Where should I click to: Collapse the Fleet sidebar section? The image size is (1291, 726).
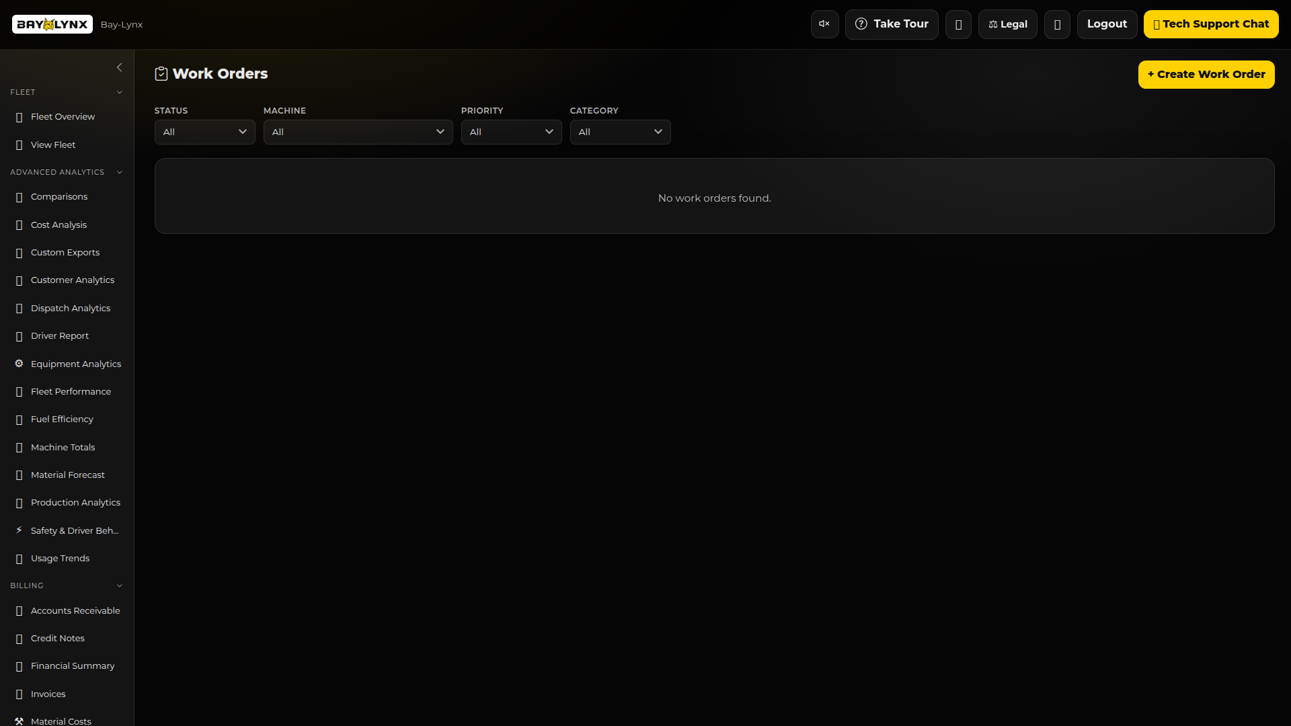120,92
